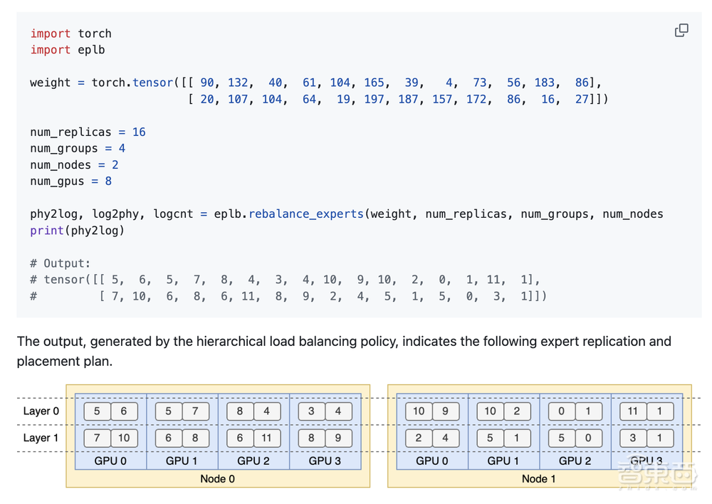
Task: Click the num_replicas = 16 line
Action: tap(88, 132)
